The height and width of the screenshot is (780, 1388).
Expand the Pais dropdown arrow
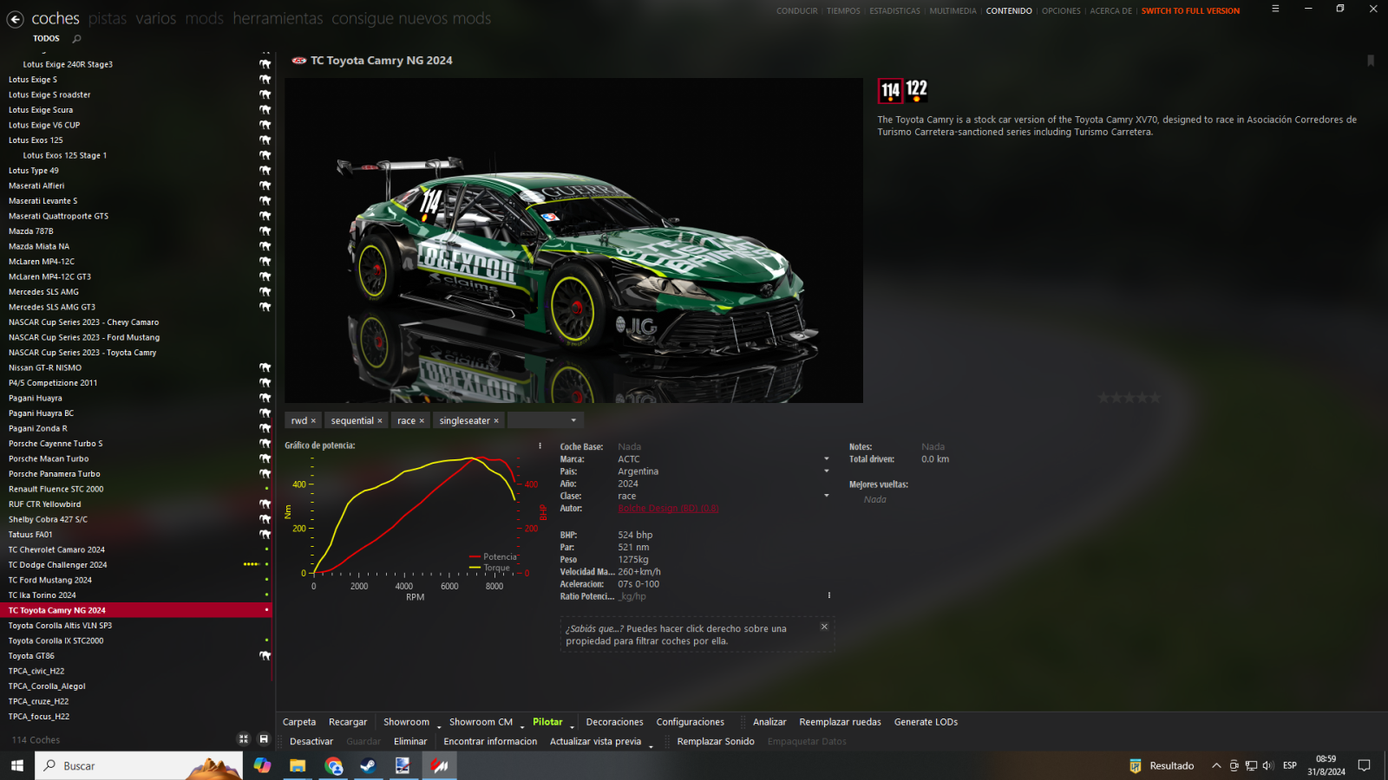pyautogui.click(x=826, y=471)
